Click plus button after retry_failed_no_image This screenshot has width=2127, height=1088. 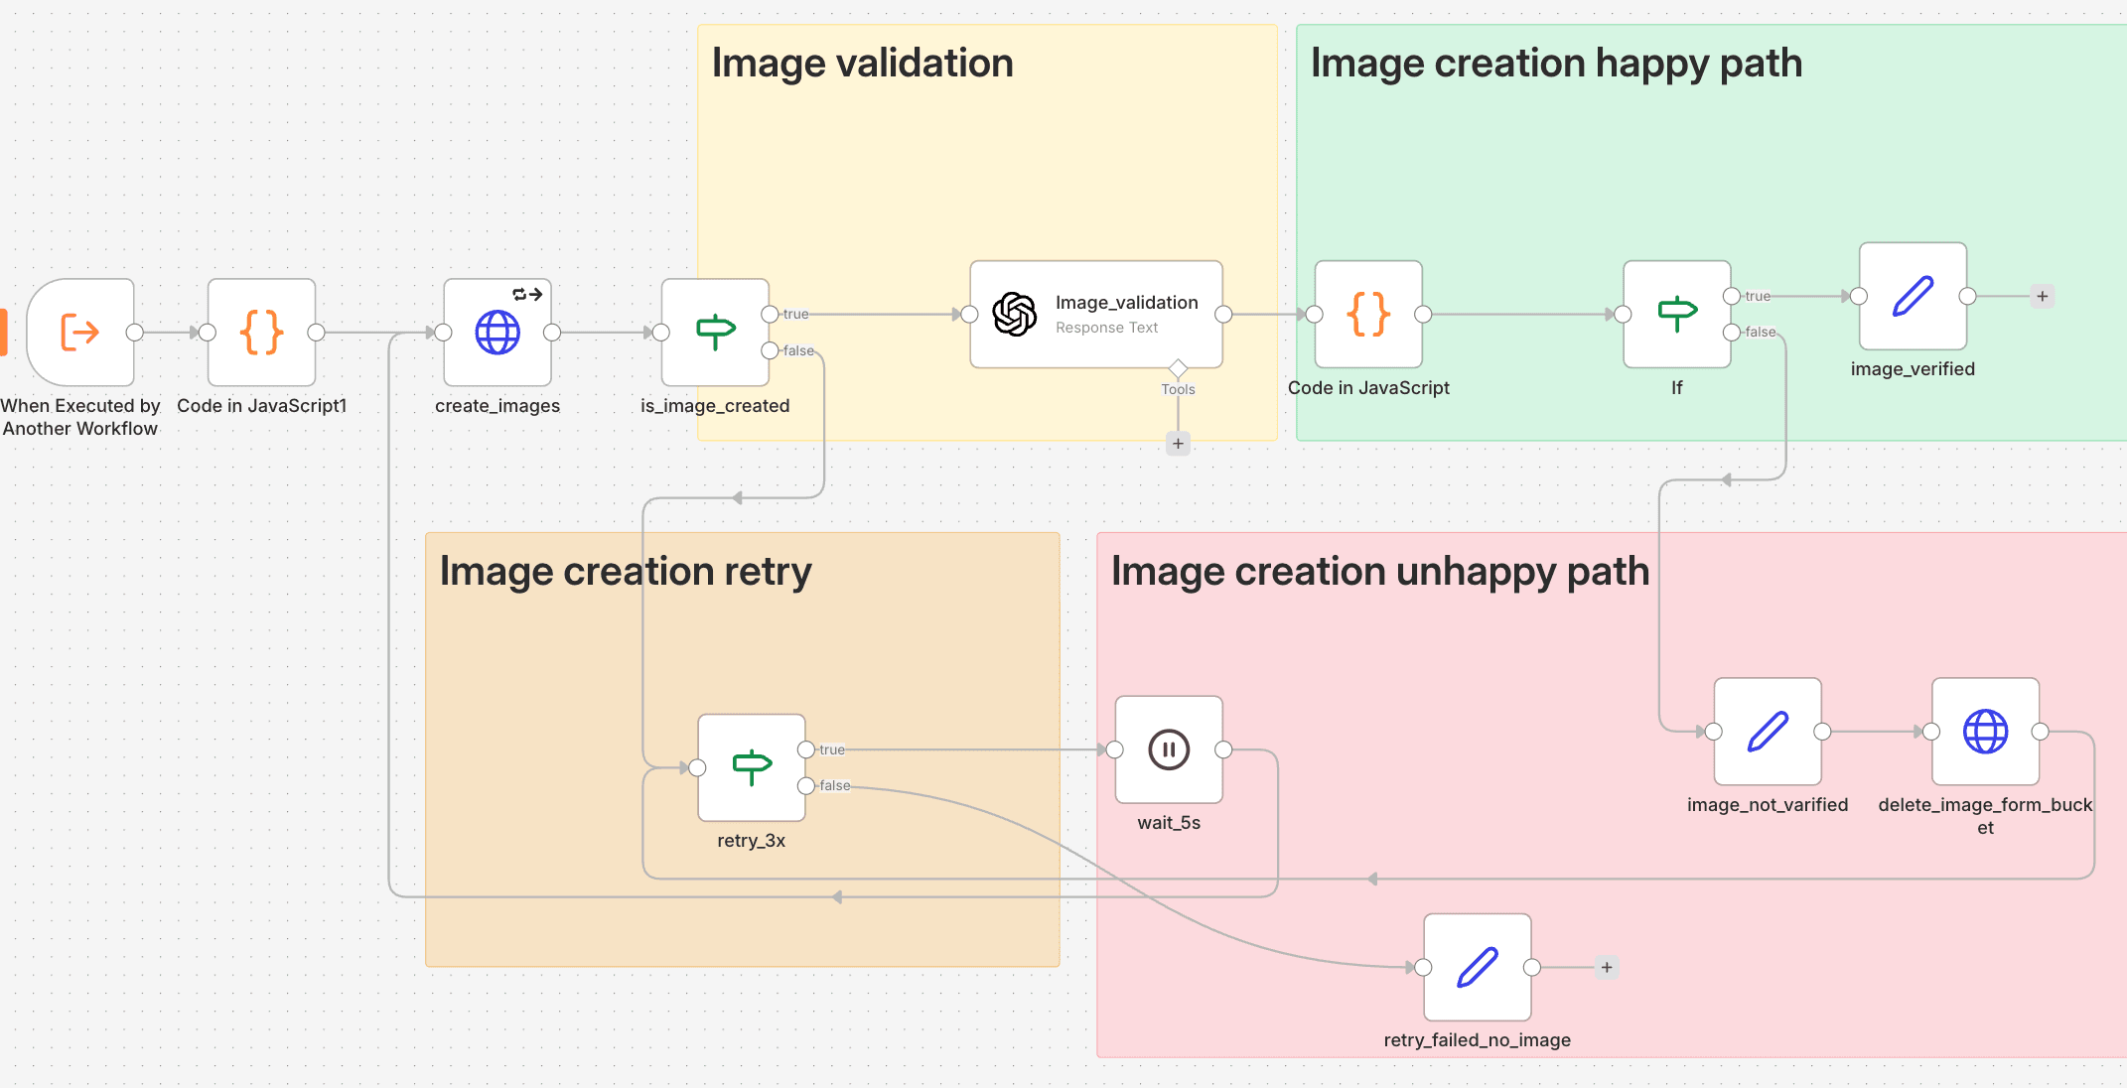click(1607, 967)
